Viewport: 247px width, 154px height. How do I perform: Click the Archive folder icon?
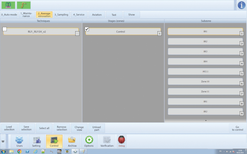coord(71,141)
